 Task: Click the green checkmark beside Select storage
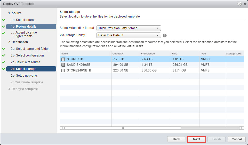click(4, 69)
